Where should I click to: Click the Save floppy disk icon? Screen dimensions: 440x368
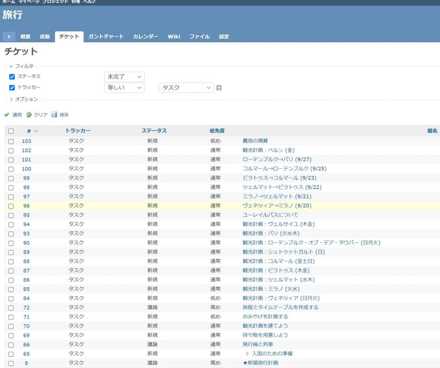click(54, 115)
